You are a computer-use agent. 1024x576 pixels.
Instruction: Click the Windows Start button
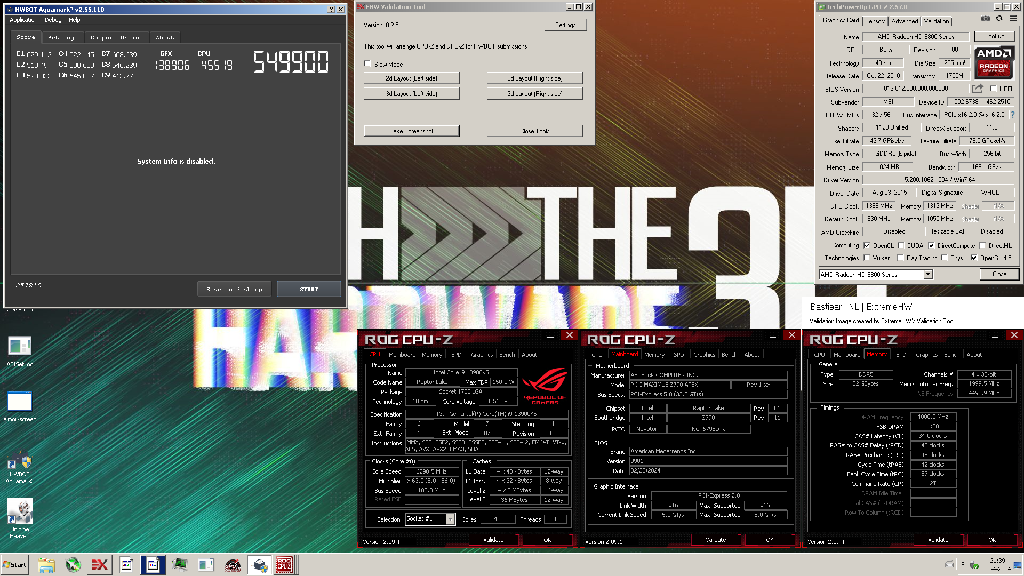pyautogui.click(x=14, y=565)
